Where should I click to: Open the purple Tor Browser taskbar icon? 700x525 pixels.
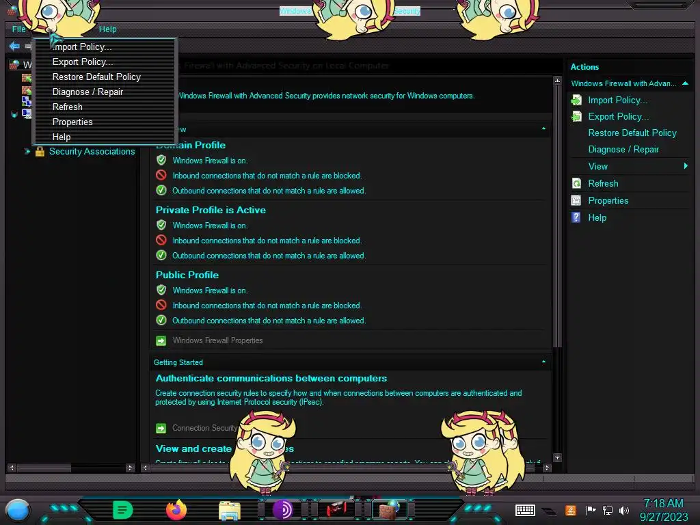(x=282, y=510)
